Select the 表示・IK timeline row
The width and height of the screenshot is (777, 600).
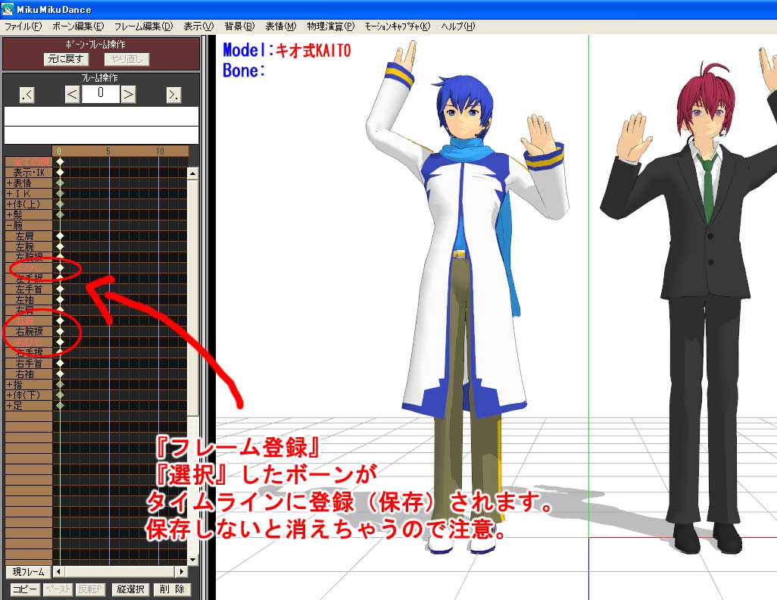(28, 172)
